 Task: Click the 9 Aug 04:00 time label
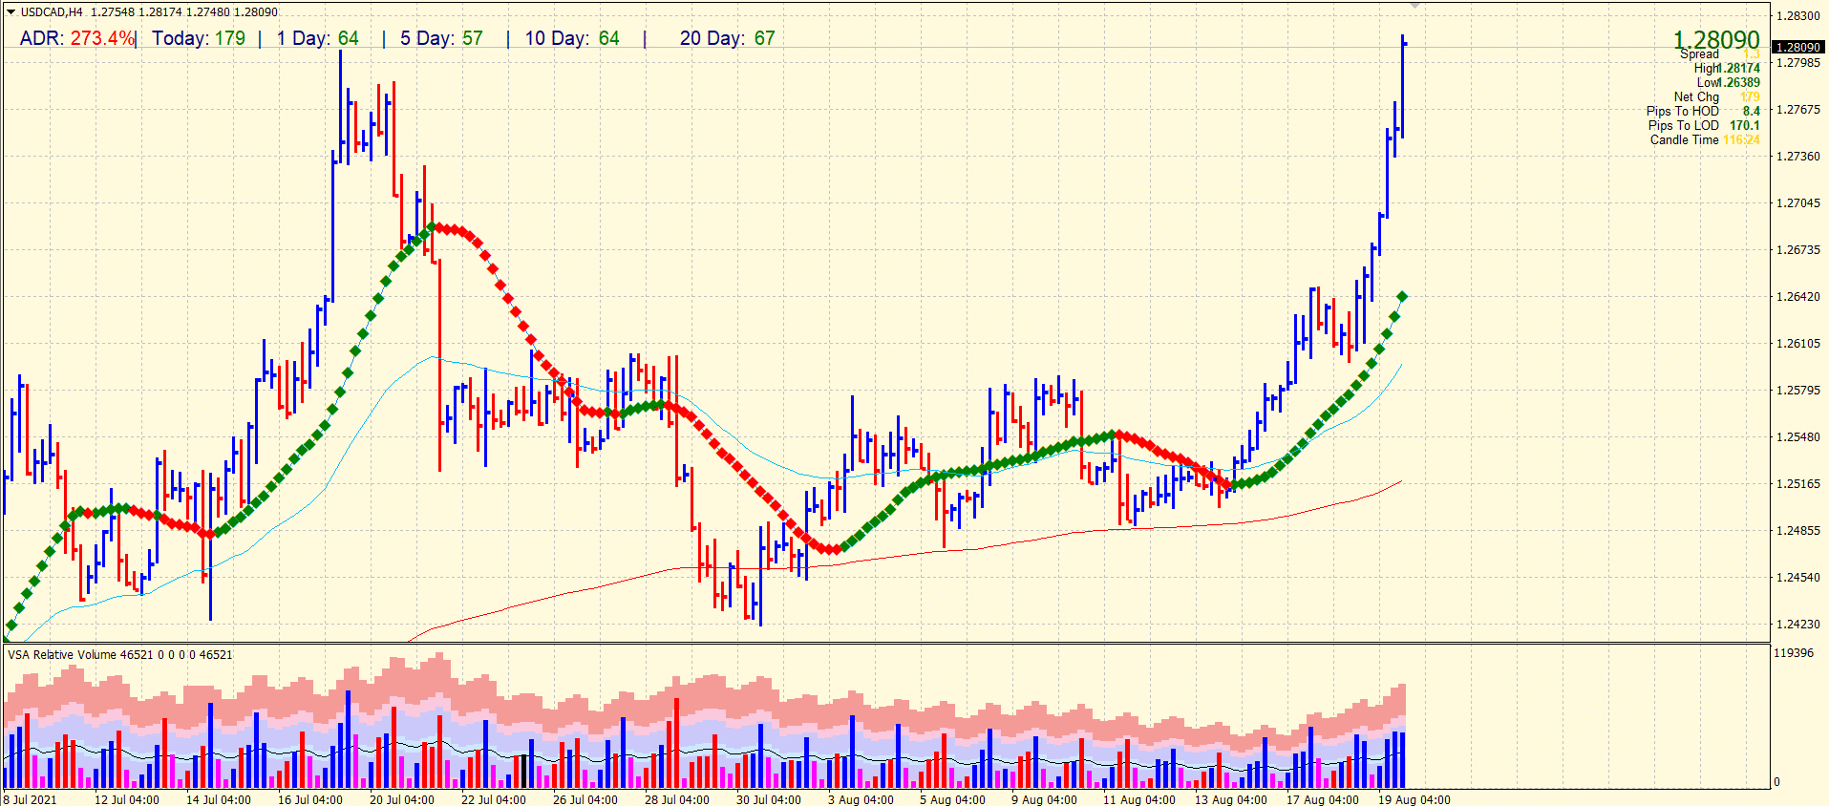[1044, 799]
